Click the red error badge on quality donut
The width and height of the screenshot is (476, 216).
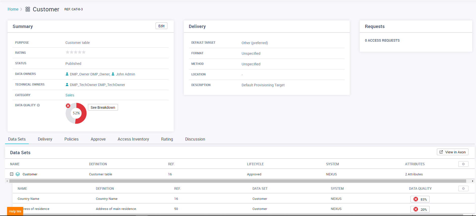click(68, 106)
